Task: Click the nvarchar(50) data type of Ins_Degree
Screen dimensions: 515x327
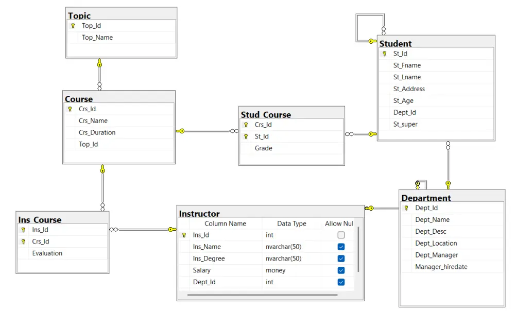Action: click(291, 259)
